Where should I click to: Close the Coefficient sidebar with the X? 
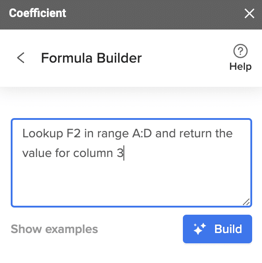(249, 13)
